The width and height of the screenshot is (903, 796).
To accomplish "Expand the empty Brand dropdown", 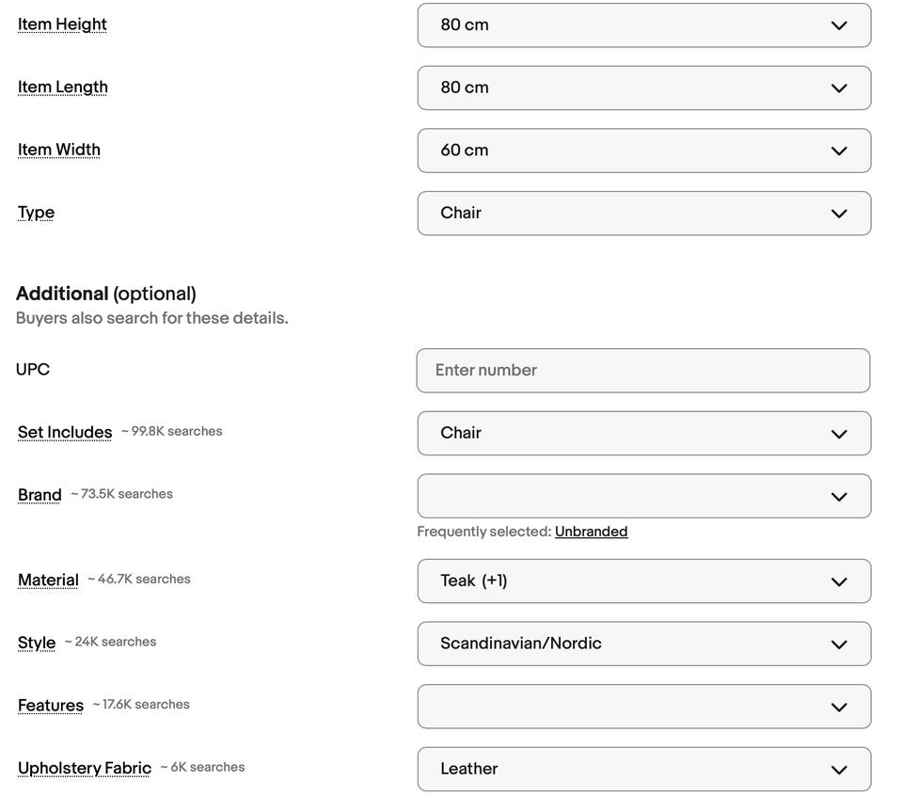I will pyautogui.click(x=643, y=496).
